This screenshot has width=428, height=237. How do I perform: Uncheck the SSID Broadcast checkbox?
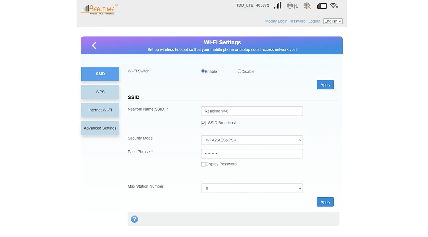pyautogui.click(x=203, y=123)
